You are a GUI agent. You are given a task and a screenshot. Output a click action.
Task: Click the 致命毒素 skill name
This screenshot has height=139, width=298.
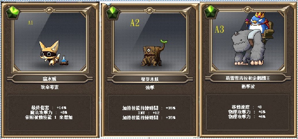click(50, 87)
